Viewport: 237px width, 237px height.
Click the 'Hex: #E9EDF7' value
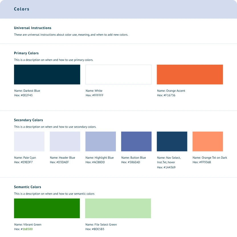coord(23,162)
